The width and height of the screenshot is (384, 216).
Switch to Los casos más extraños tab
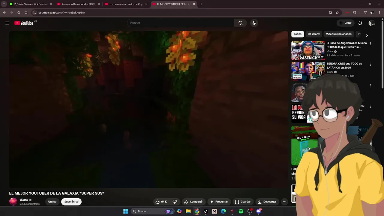(x=126, y=4)
